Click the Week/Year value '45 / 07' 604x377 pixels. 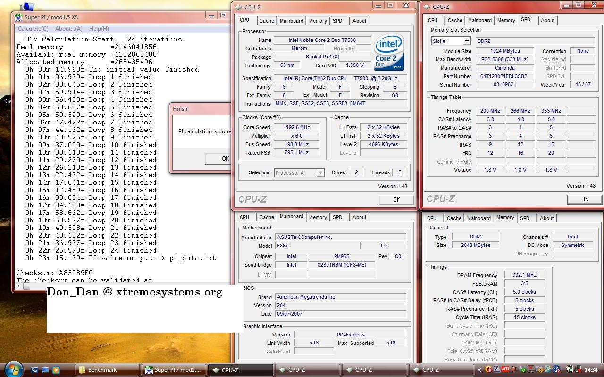(583, 85)
